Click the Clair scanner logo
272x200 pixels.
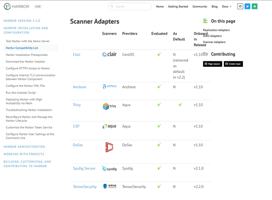tap(109, 55)
